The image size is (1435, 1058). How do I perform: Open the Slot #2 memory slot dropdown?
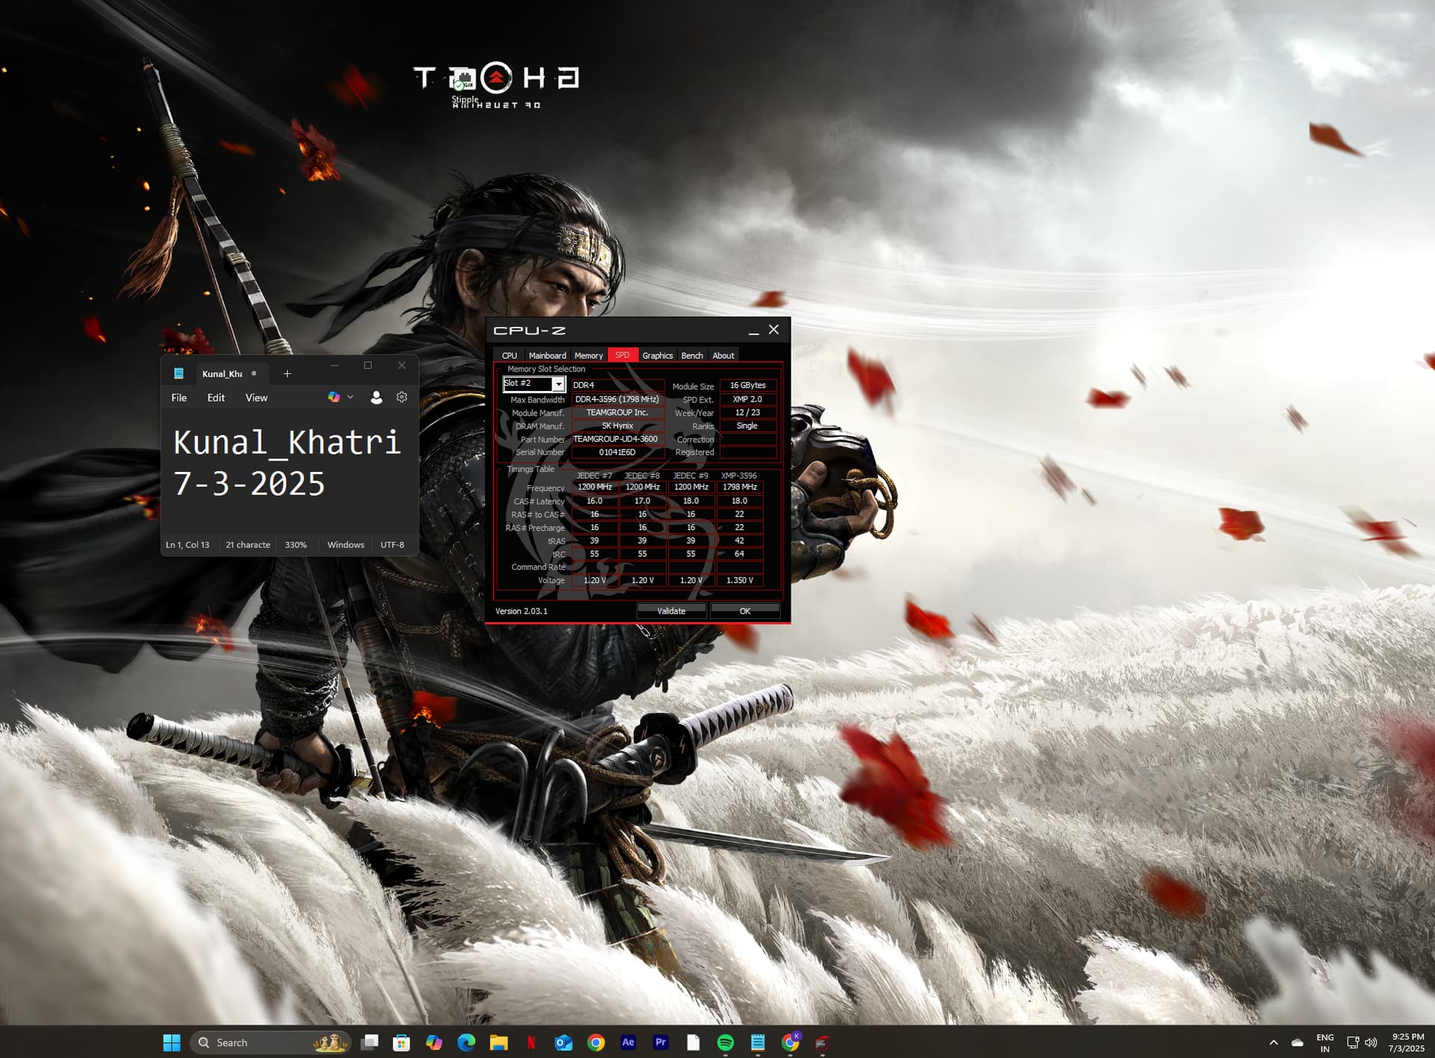point(558,384)
